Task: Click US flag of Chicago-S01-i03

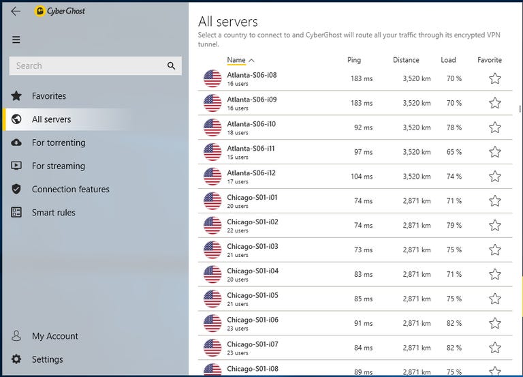Action: click(x=212, y=250)
